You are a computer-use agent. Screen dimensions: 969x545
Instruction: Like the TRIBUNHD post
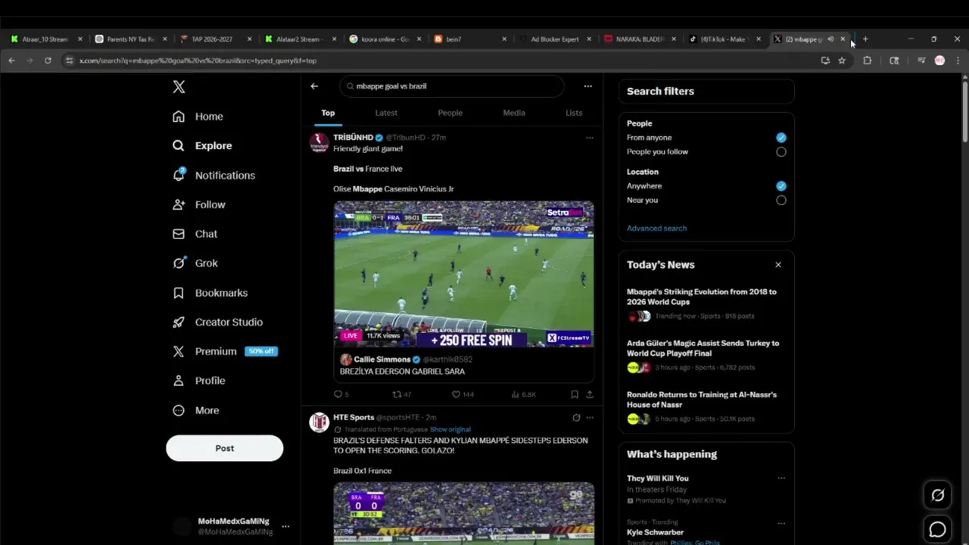tap(462, 394)
